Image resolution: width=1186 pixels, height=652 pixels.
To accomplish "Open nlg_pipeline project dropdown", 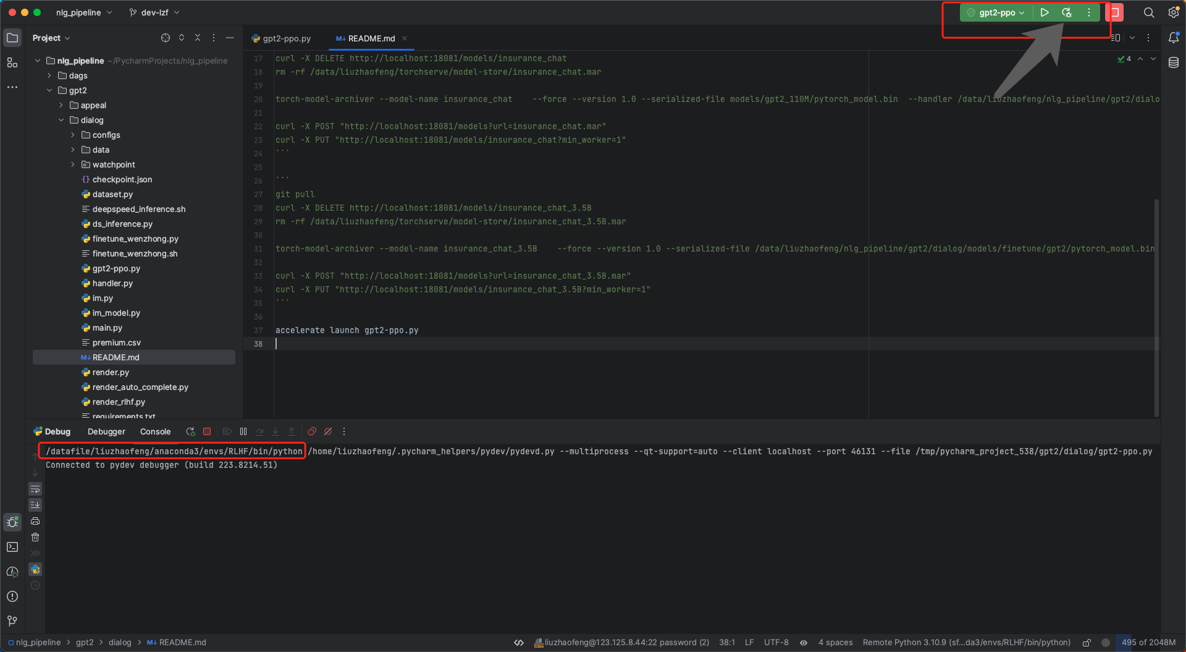I will [x=84, y=12].
